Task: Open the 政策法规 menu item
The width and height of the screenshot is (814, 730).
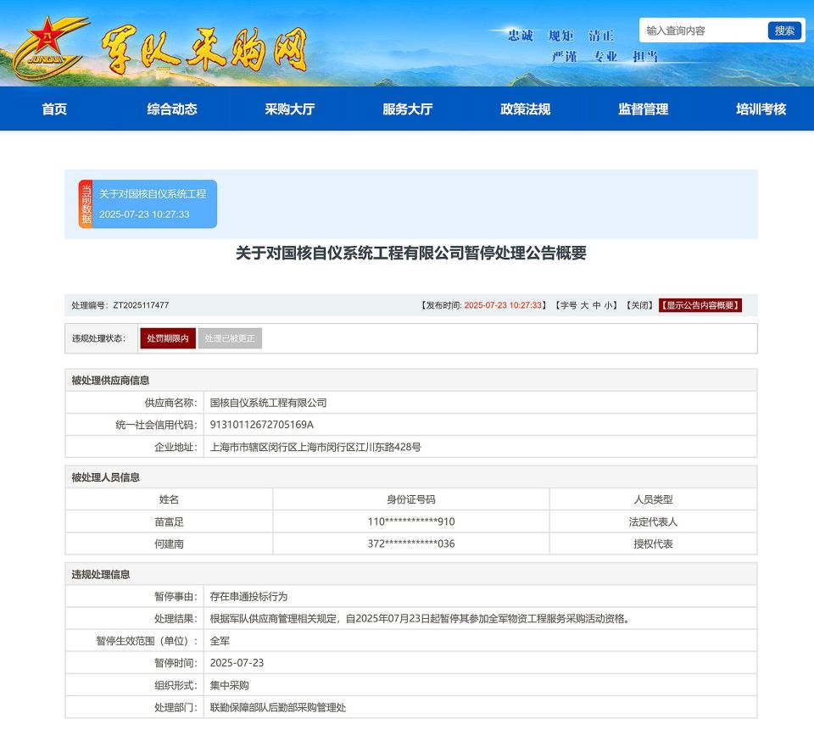Action: [x=526, y=109]
